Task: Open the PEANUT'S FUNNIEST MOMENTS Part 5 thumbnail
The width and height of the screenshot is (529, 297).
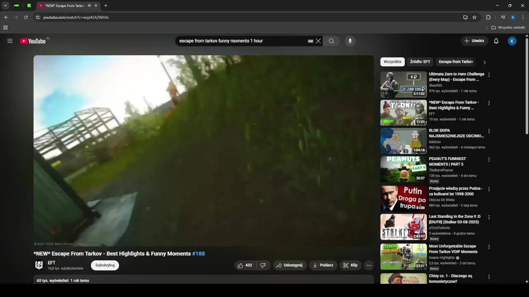Action: click(403, 169)
